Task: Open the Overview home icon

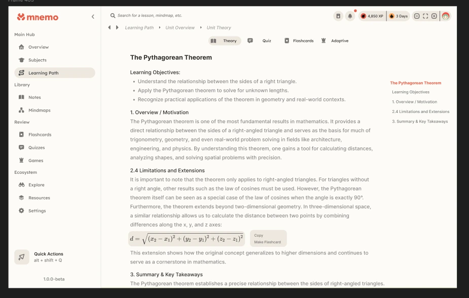Action: 21,47
